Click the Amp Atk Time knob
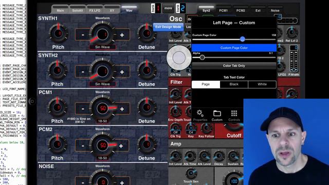Image resolution: width=329 pixels, height=185 pixels. click(x=190, y=156)
